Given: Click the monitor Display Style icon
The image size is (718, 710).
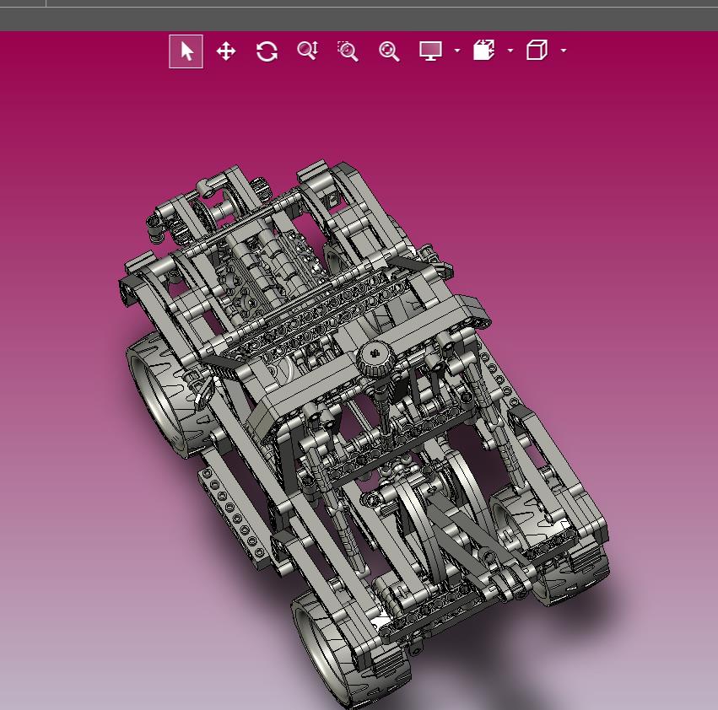Looking at the screenshot, I should tap(431, 51).
